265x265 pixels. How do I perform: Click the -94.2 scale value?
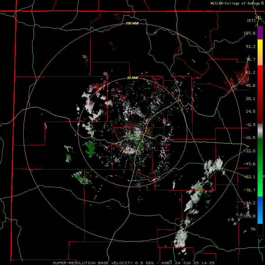coord(249,203)
